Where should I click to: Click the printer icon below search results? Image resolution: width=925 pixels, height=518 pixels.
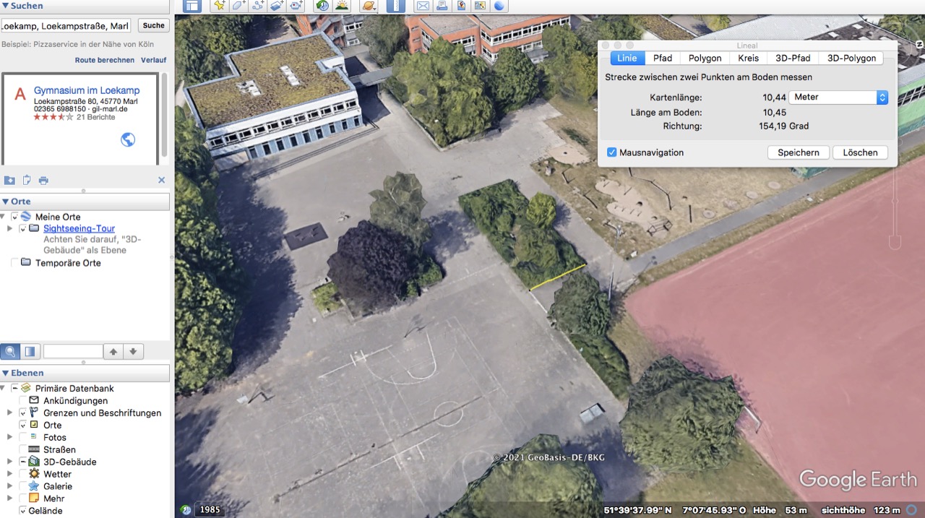43,180
